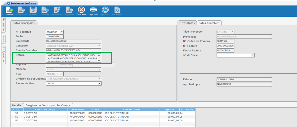Click the Cuenta Contable field
The height and width of the screenshot is (127, 297).
[74, 50]
